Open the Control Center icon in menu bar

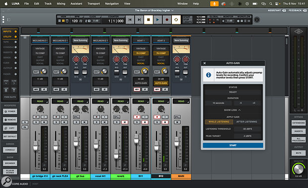277,3
